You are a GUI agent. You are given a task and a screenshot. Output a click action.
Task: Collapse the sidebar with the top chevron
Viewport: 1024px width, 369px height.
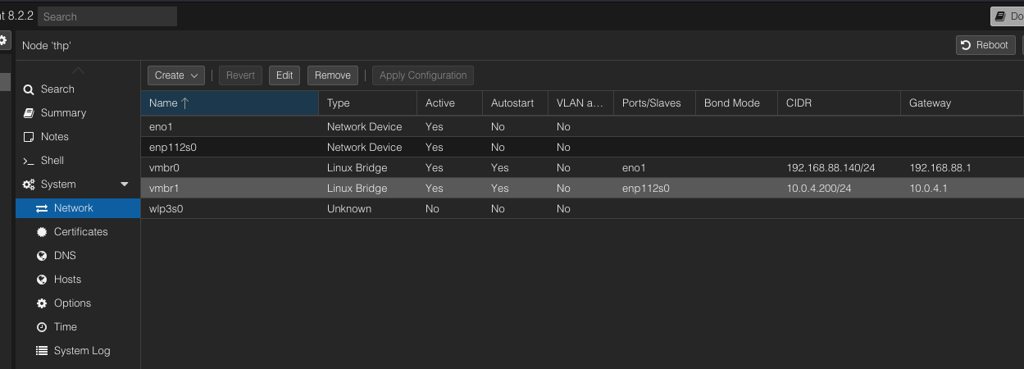(78, 71)
